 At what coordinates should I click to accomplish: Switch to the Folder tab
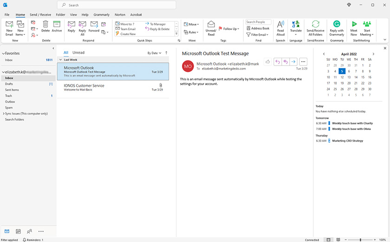pyautogui.click(x=60, y=15)
